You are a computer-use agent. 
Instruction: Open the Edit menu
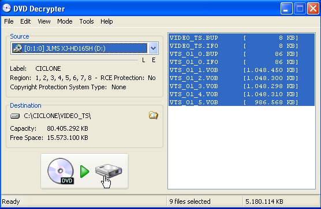click(25, 21)
